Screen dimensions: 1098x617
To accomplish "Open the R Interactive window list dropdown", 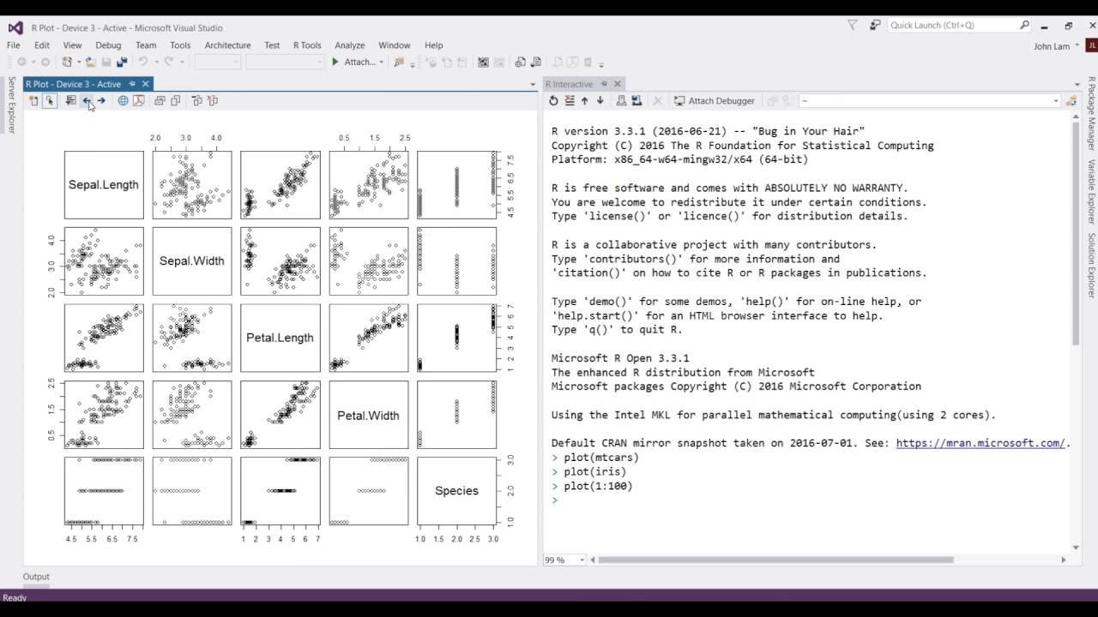I will point(1078,85).
